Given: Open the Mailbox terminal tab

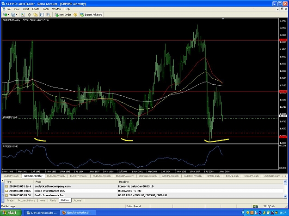Looking at the screenshot, I should click(x=65, y=200).
